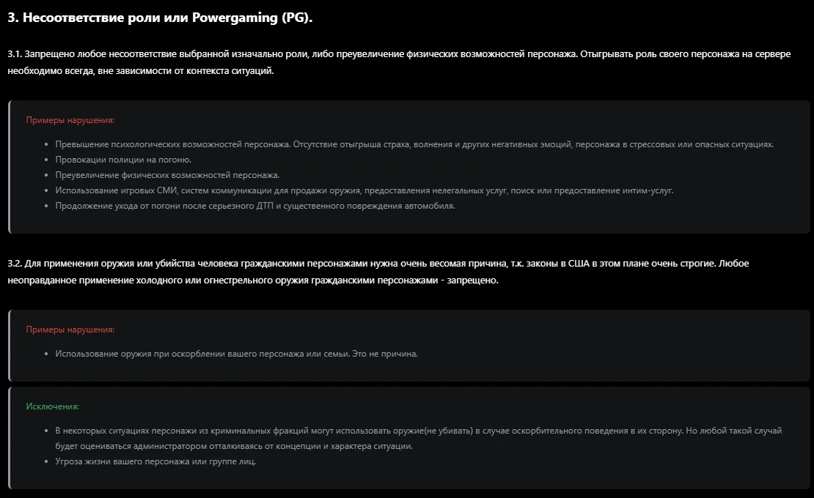Click bullet 'Превышение психологических возможностей персонажа'
Screen dimensions: 814x498
(x=414, y=144)
